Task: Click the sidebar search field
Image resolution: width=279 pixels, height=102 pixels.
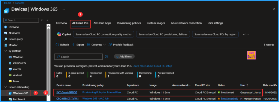Action: coord(21,20)
